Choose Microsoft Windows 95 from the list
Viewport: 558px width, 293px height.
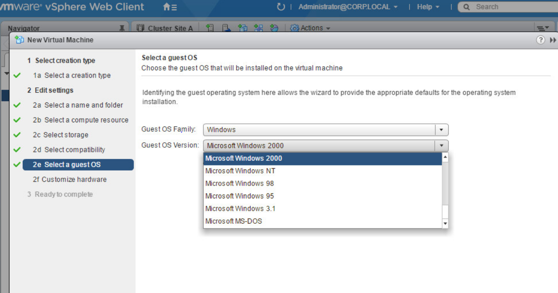tap(323, 196)
